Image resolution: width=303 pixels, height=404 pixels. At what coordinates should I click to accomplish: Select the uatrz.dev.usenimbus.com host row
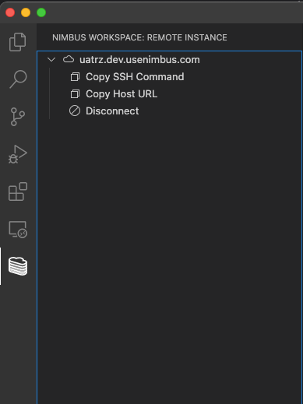pos(169,60)
